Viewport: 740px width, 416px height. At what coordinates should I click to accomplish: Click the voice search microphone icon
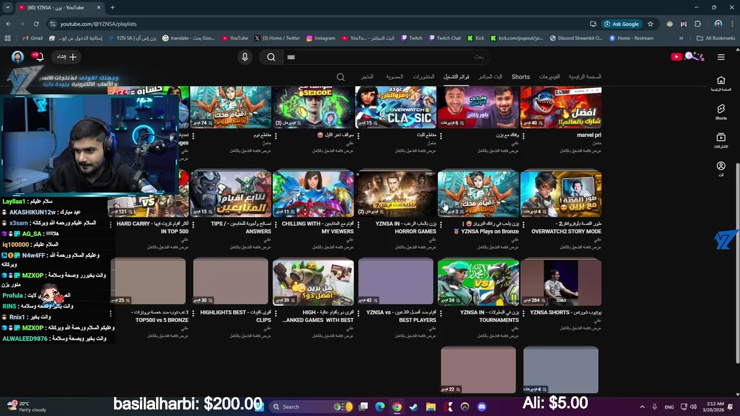[x=245, y=57]
